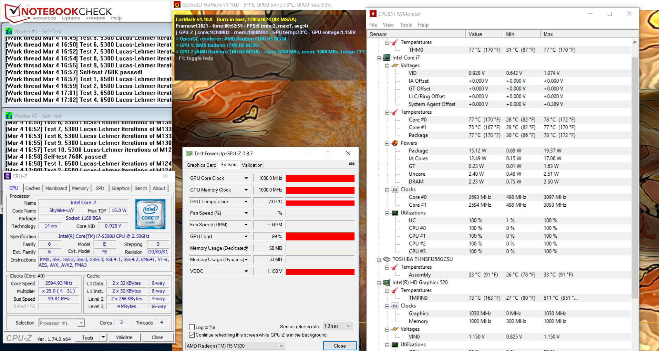Click the Powers flame icon in HWMonitor
Viewport: 659px width, 351px height.
click(x=395, y=143)
